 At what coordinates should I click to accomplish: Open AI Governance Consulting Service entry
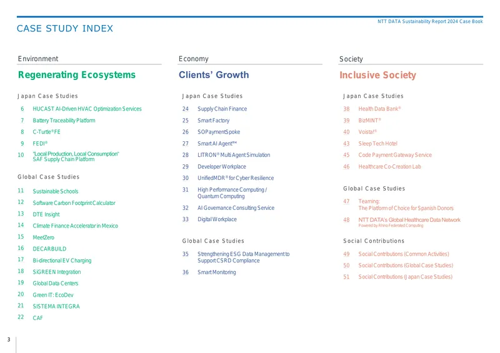tap(236, 208)
